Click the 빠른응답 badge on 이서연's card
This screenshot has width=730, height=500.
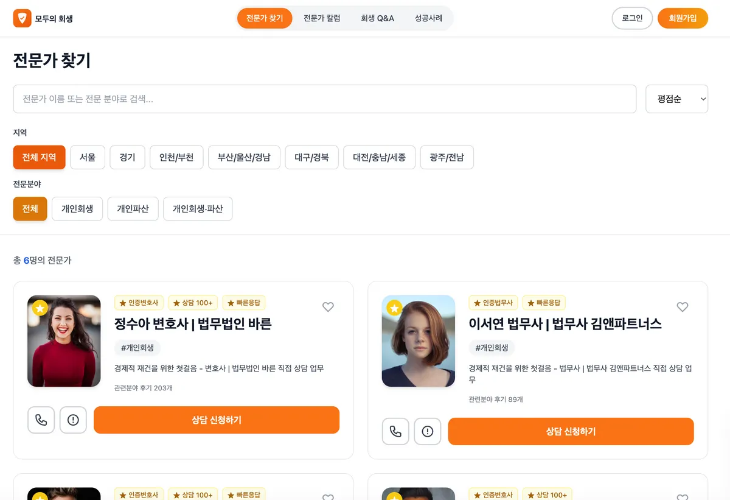[544, 303]
